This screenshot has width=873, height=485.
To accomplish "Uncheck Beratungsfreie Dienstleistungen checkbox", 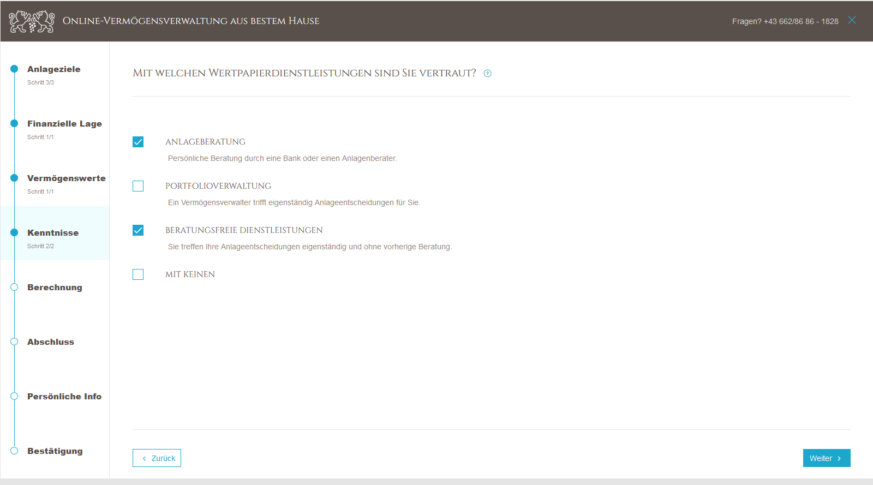I will 138,230.
